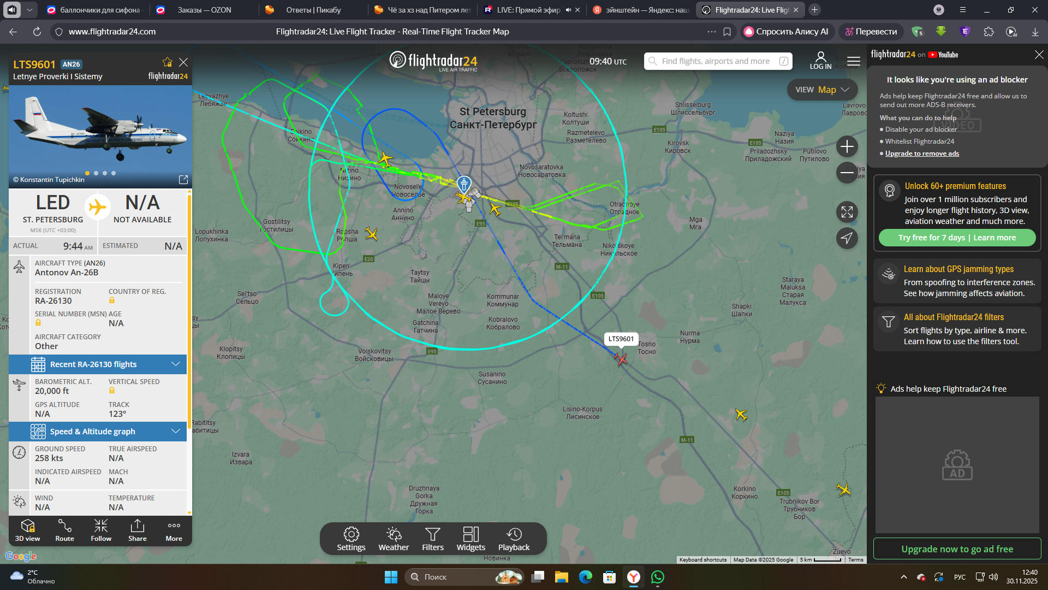Expand Recent RA-26130 flights section

[98, 364]
